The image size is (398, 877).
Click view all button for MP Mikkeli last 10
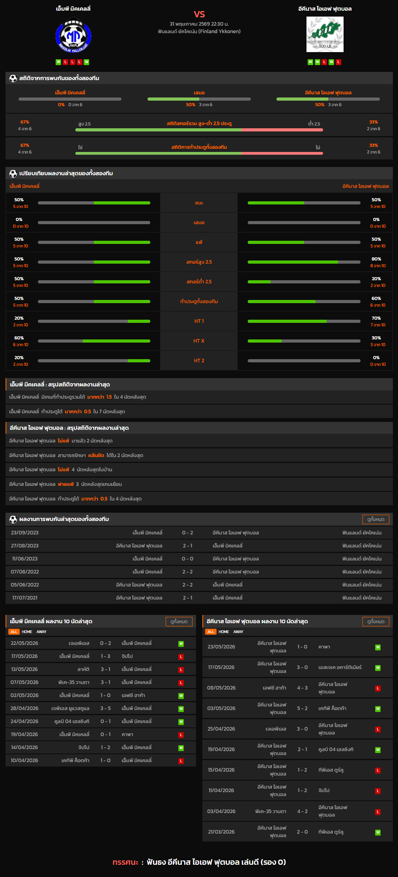(x=179, y=622)
